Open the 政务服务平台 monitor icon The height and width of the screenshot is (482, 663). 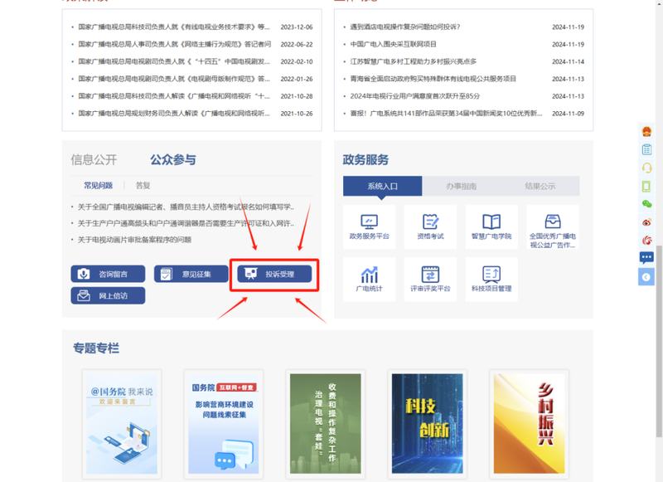(x=370, y=222)
